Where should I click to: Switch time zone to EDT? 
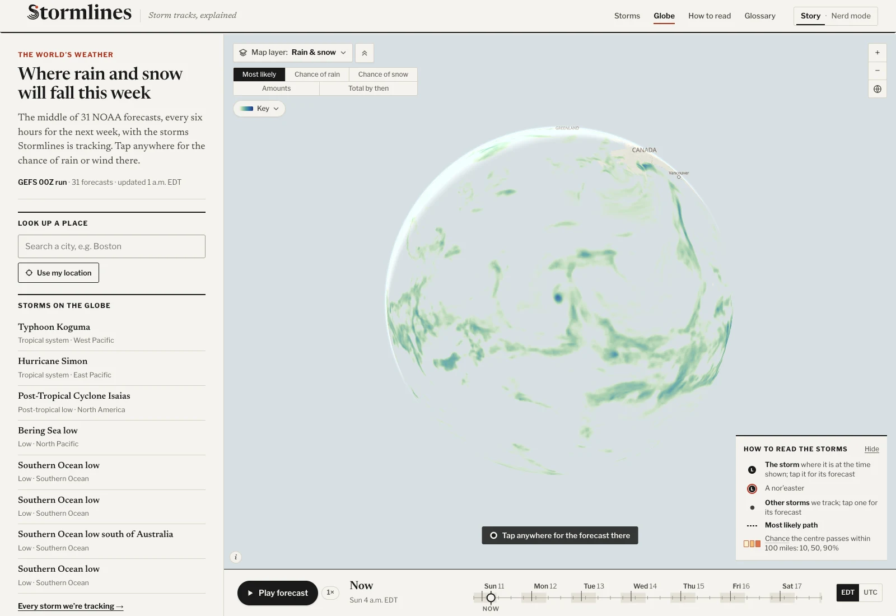848,592
